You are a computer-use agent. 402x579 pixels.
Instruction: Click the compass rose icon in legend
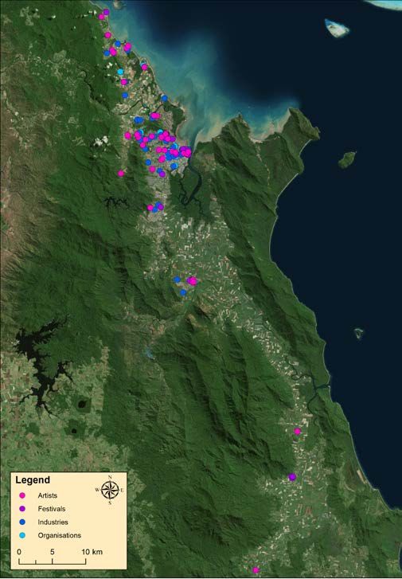click(110, 490)
